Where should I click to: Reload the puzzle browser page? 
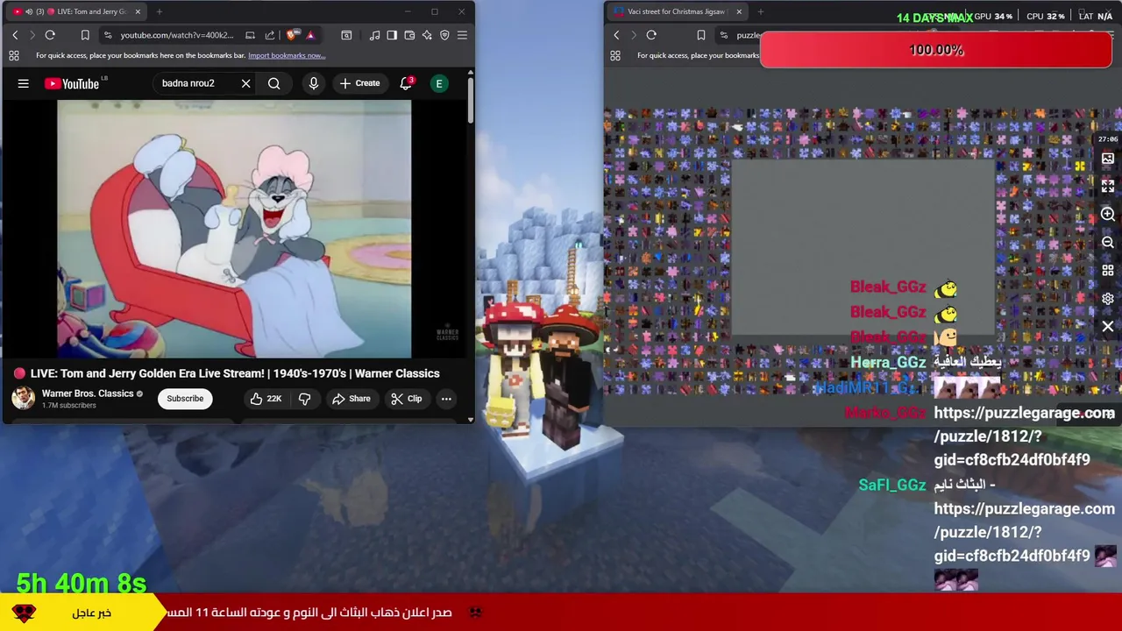coord(651,35)
